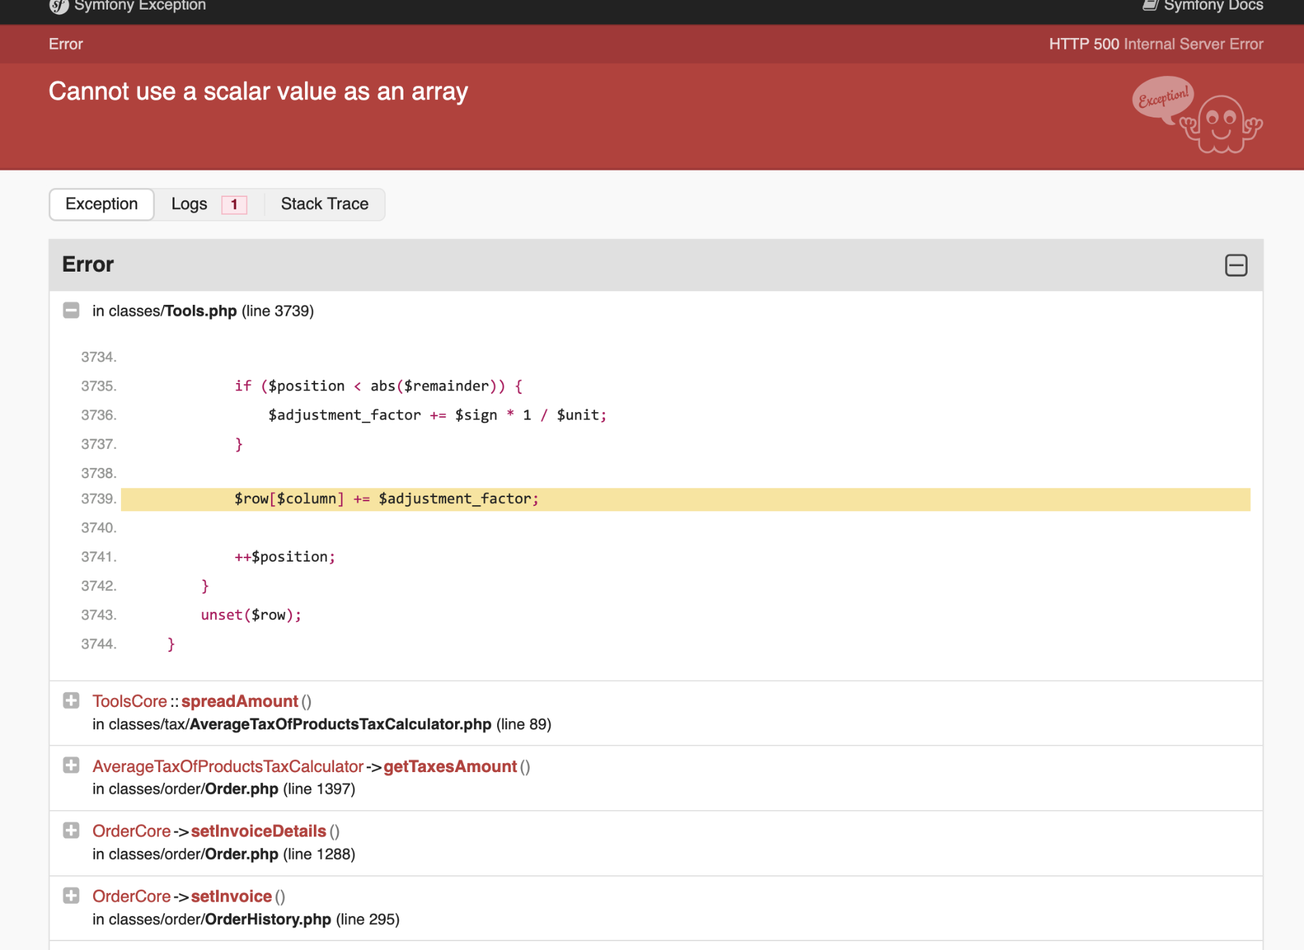
Task: Click the classes/Tools.php file path
Action: [x=173, y=311]
